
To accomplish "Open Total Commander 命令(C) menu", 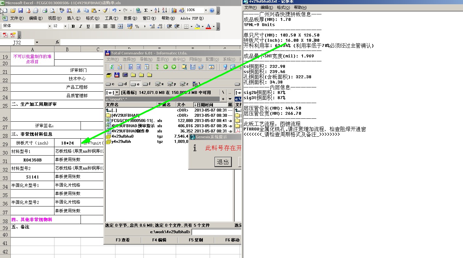I will [x=179, y=59].
